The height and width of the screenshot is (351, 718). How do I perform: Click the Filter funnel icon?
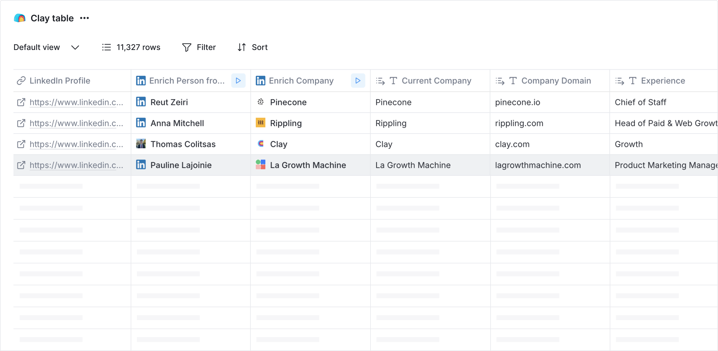186,47
